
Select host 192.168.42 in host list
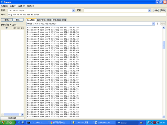[x=12, y=28]
